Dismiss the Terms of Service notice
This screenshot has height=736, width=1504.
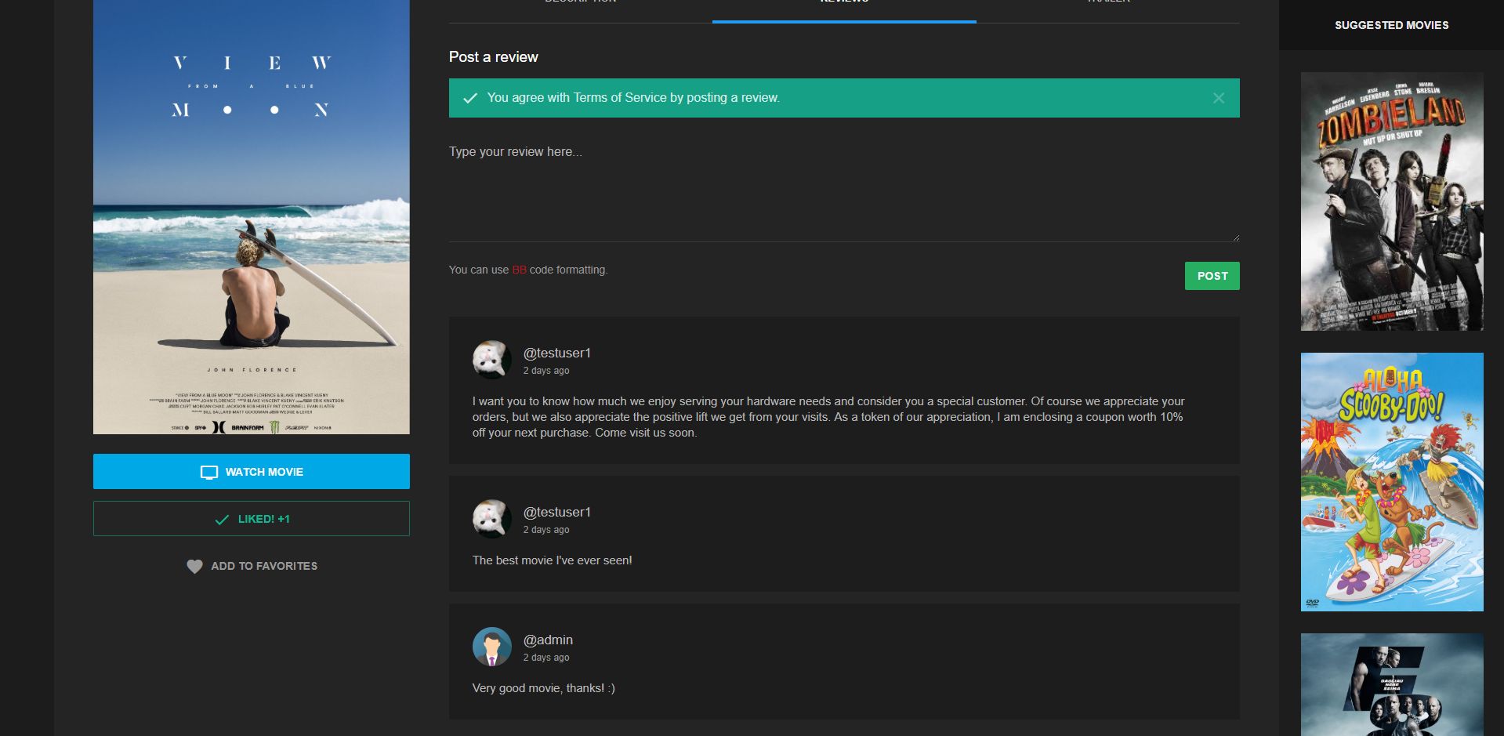1218,98
